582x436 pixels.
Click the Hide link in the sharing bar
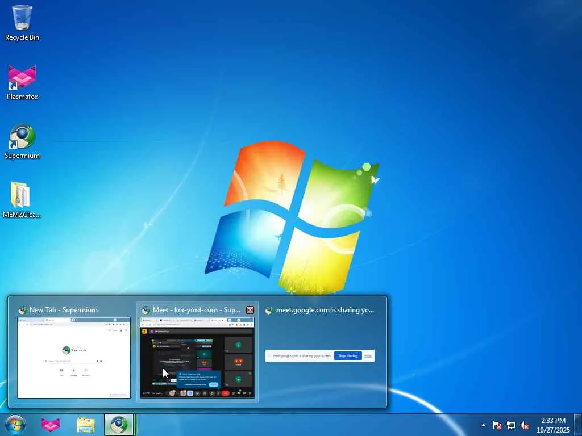pyautogui.click(x=368, y=355)
